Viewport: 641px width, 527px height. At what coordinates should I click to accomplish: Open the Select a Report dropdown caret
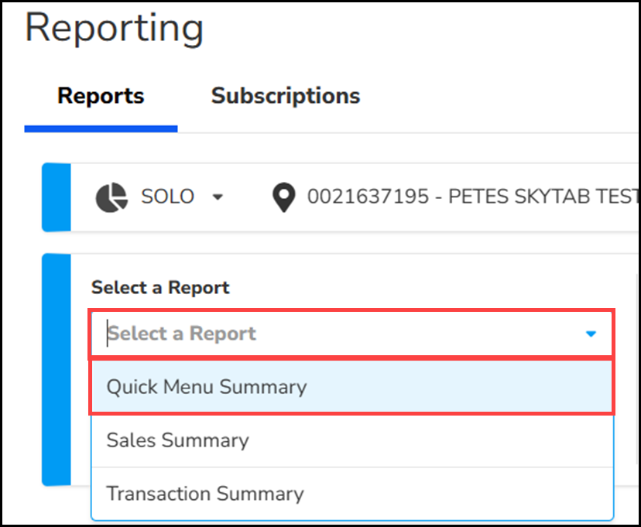[591, 334]
